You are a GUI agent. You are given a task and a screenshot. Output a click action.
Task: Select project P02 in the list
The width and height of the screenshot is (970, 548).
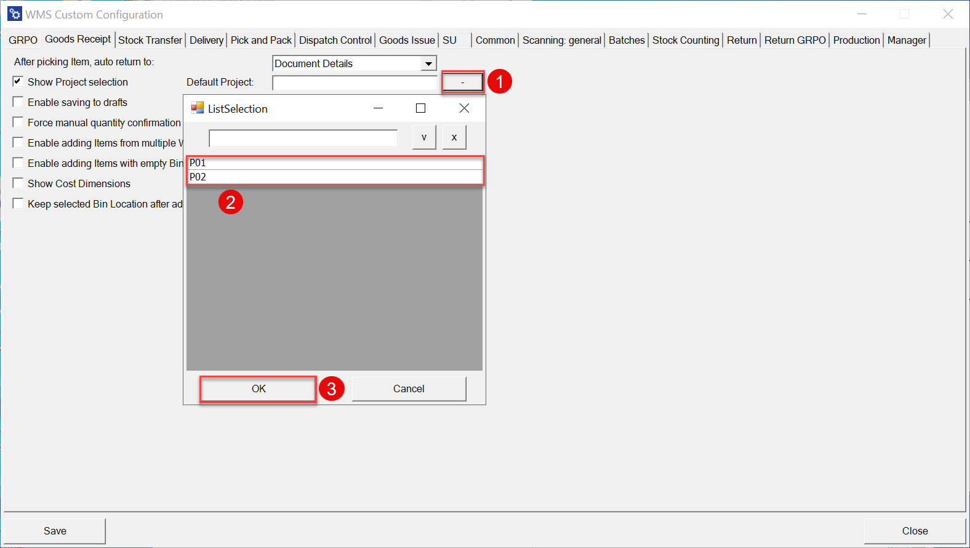tap(335, 177)
